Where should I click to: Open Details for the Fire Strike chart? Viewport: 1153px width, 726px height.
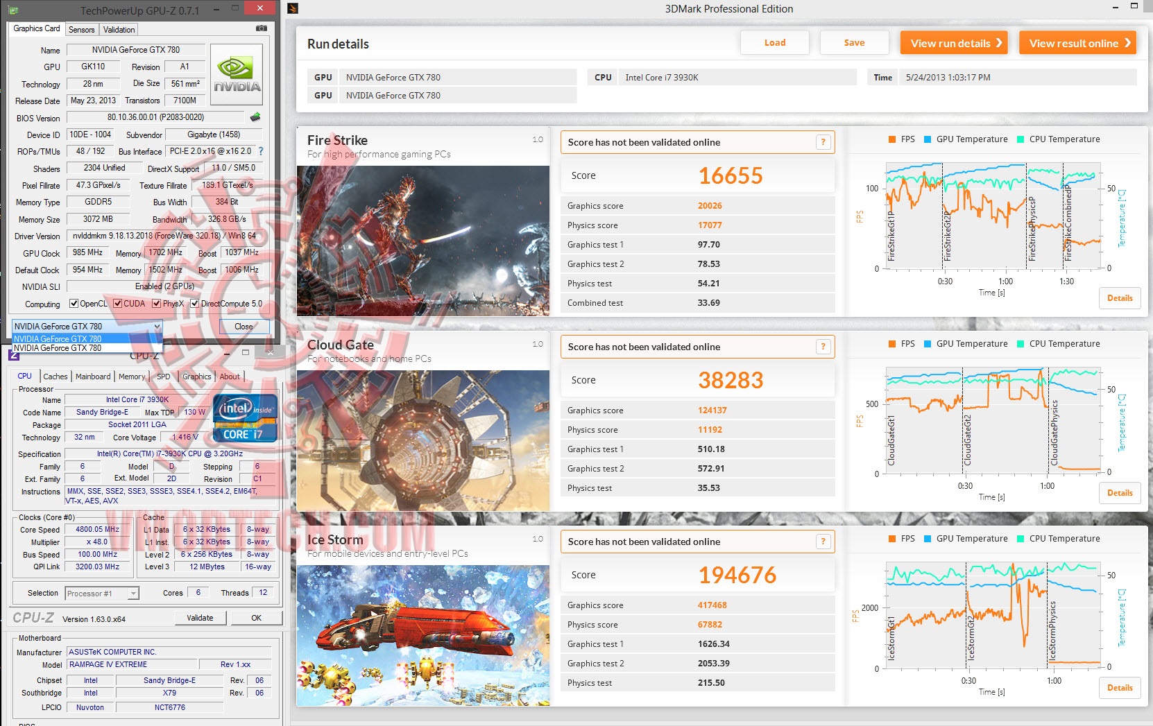tap(1120, 298)
